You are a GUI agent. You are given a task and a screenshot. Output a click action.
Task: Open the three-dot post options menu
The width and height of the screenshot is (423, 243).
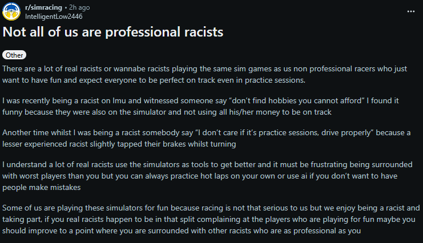pyautogui.click(x=411, y=11)
